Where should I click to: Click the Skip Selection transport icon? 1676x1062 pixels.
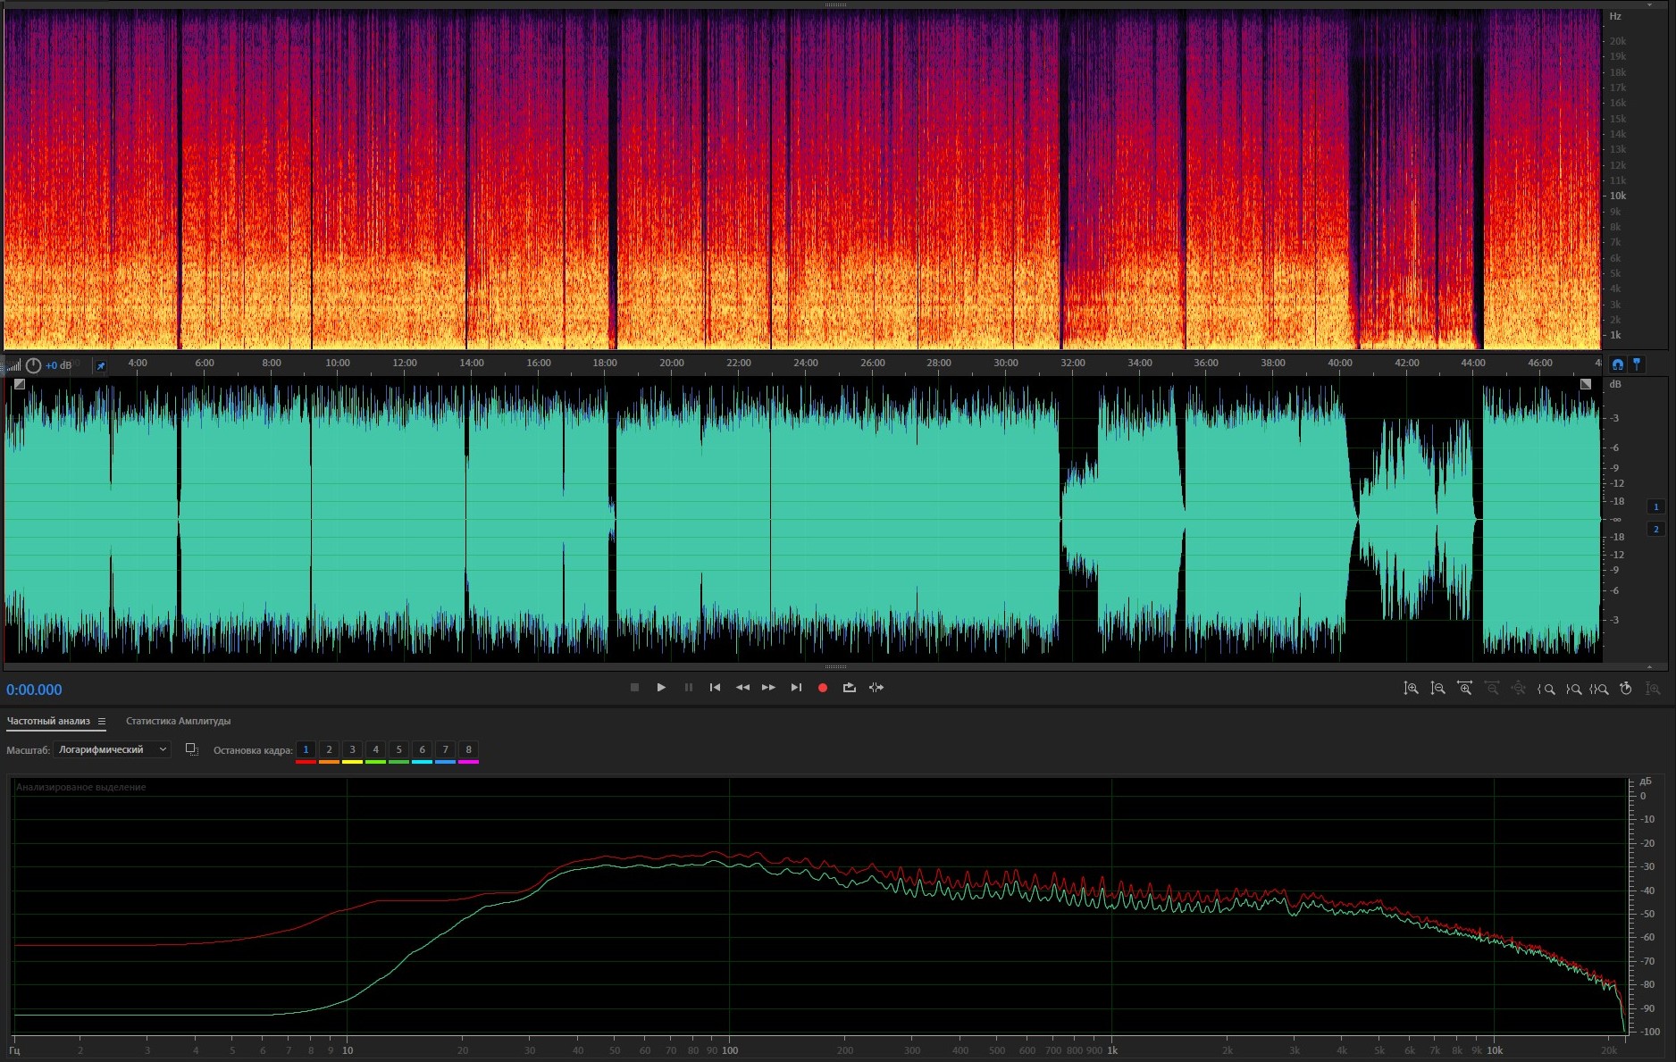coord(876,688)
